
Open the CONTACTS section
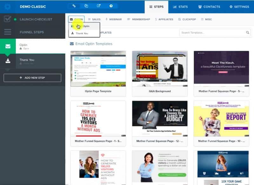(x=210, y=6)
